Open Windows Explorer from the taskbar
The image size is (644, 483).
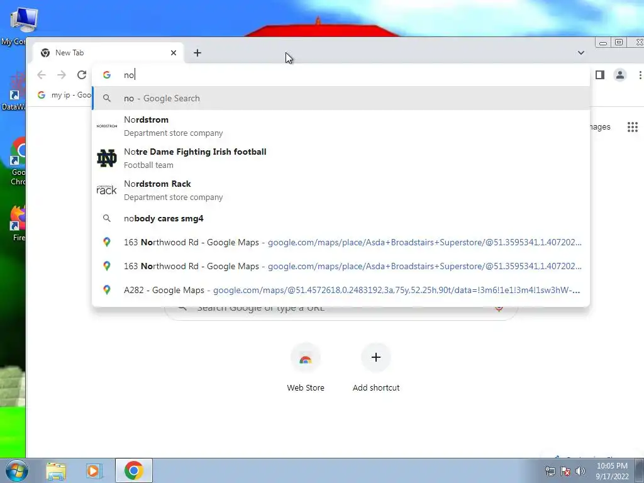click(x=56, y=470)
